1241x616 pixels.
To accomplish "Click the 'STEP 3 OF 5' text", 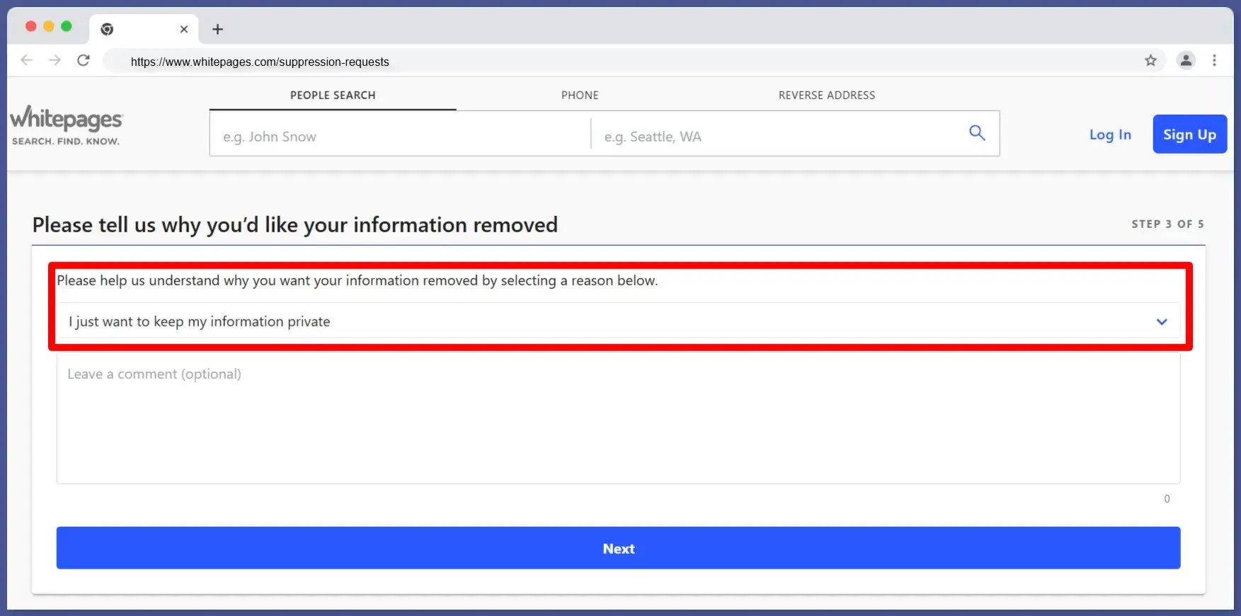I will [1167, 224].
